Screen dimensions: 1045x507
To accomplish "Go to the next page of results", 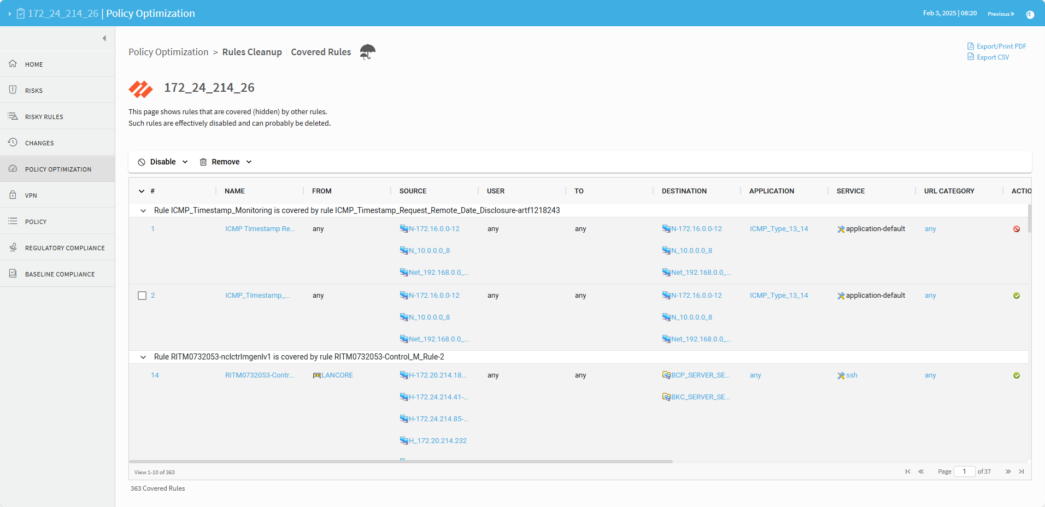I will tap(1008, 471).
